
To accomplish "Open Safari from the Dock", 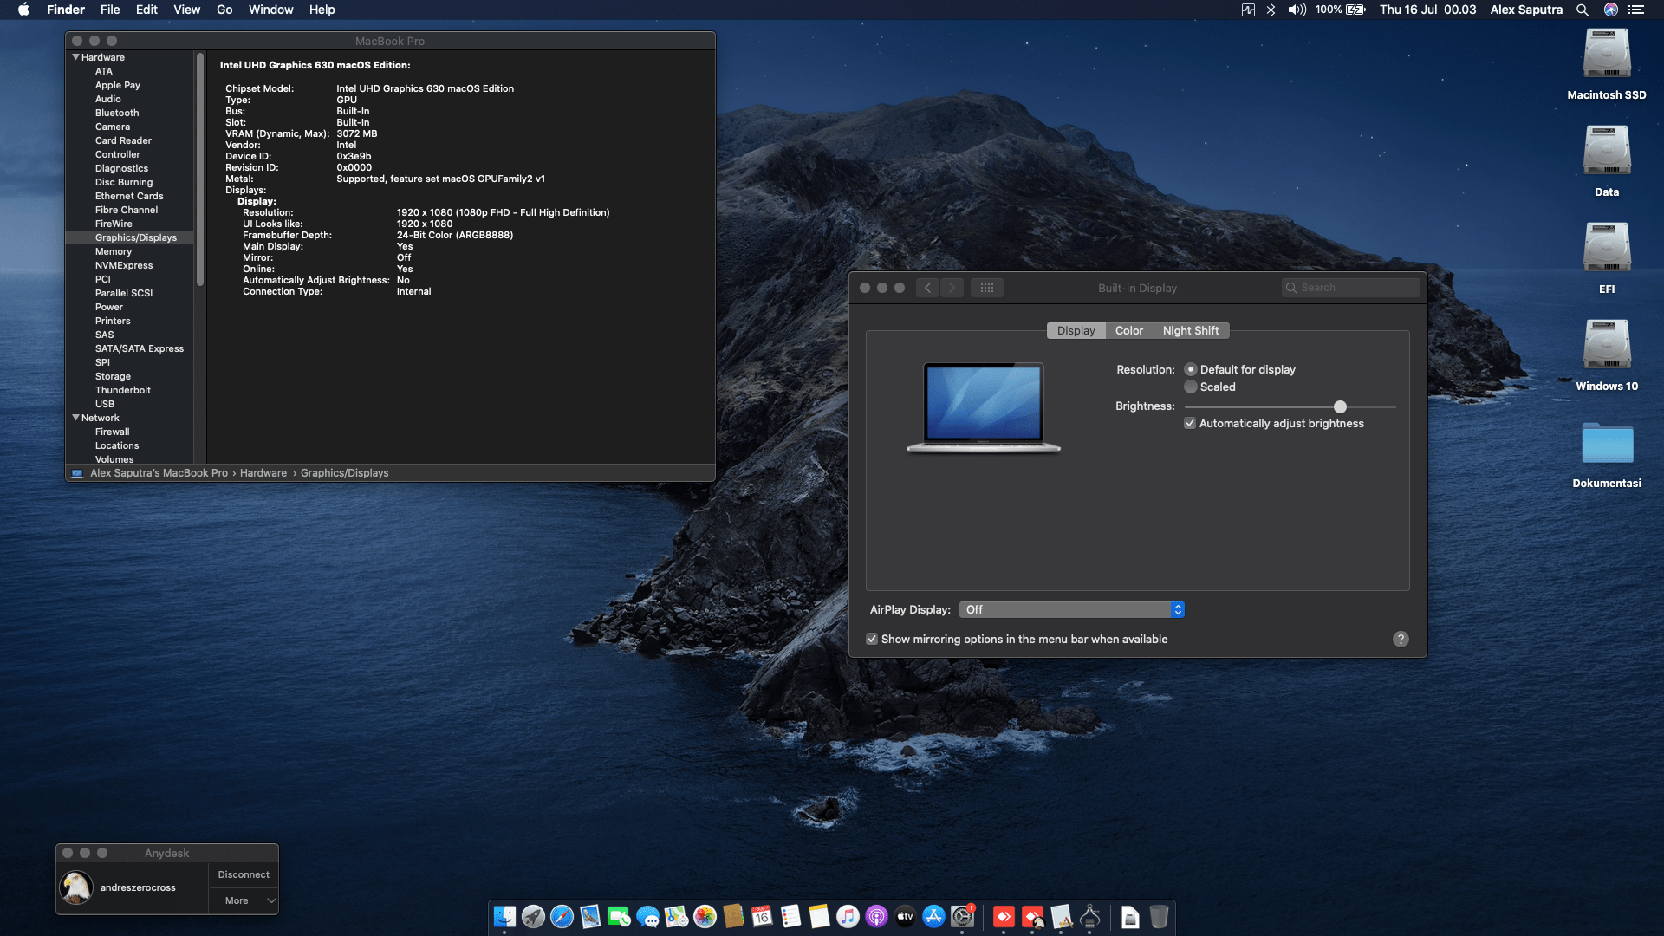I will click(562, 918).
